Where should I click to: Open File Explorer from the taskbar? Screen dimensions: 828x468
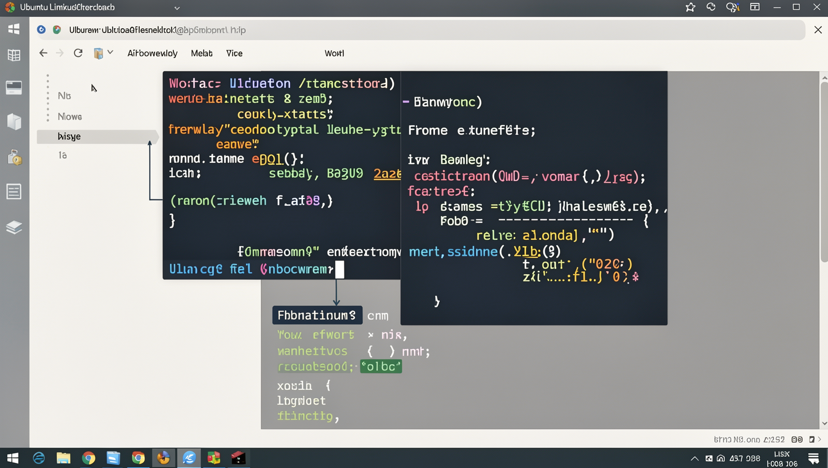(63, 458)
